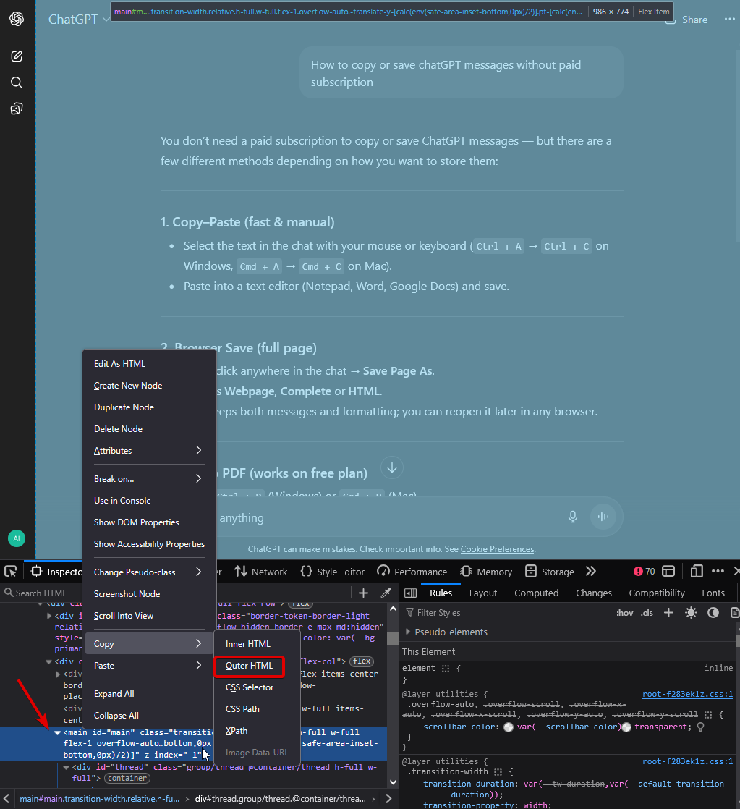The height and width of the screenshot is (809, 740).
Task: Open the Layout tab
Action: (x=483, y=593)
